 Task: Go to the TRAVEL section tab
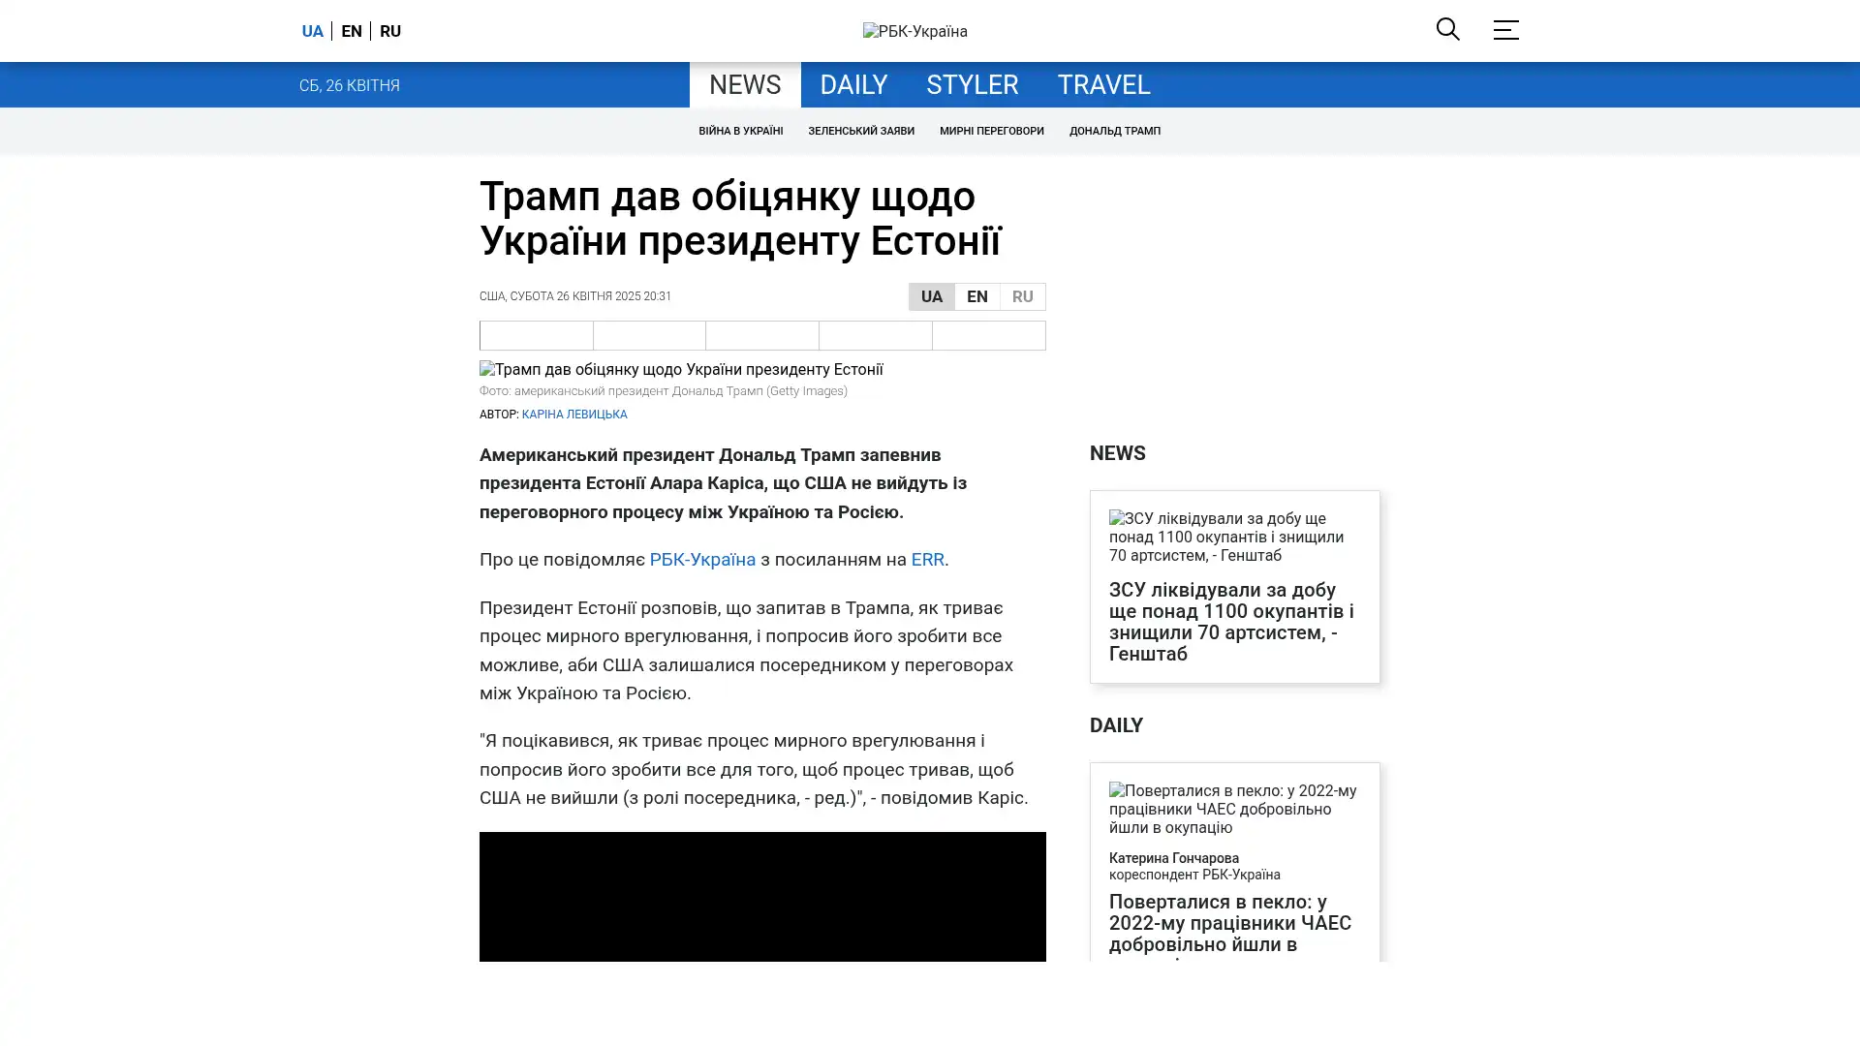(1102, 85)
